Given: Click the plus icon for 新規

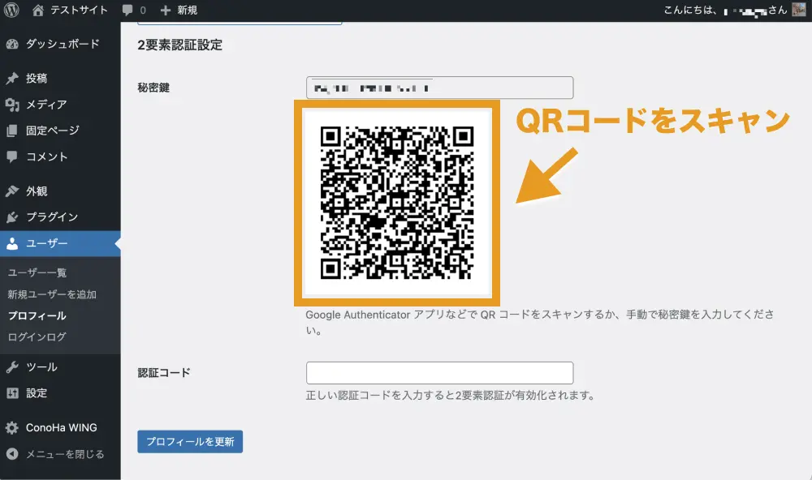Looking at the screenshot, I should click(x=166, y=11).
